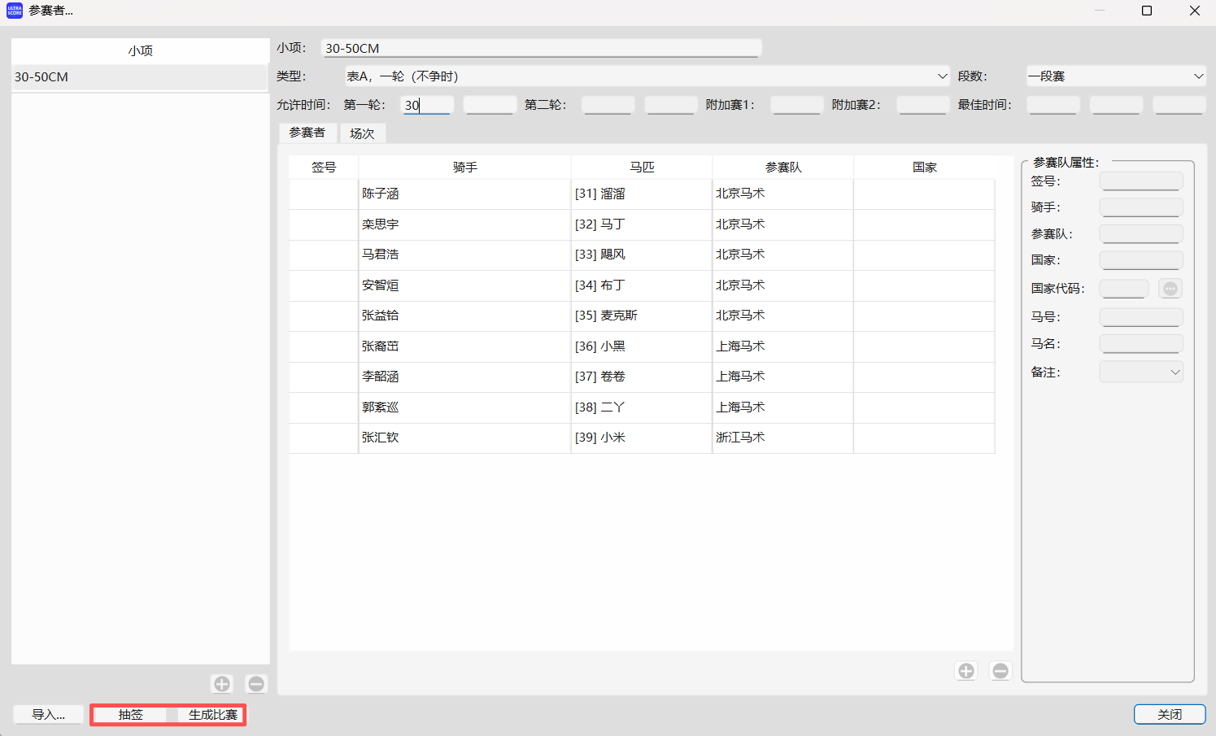Click the 小项 name field showing 30-50CM
This screenshot has width=1216, height=736.
coord(541,47)
